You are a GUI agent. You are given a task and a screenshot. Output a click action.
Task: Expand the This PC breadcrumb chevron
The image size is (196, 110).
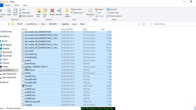pyautogui.click(x=24, y=24)
